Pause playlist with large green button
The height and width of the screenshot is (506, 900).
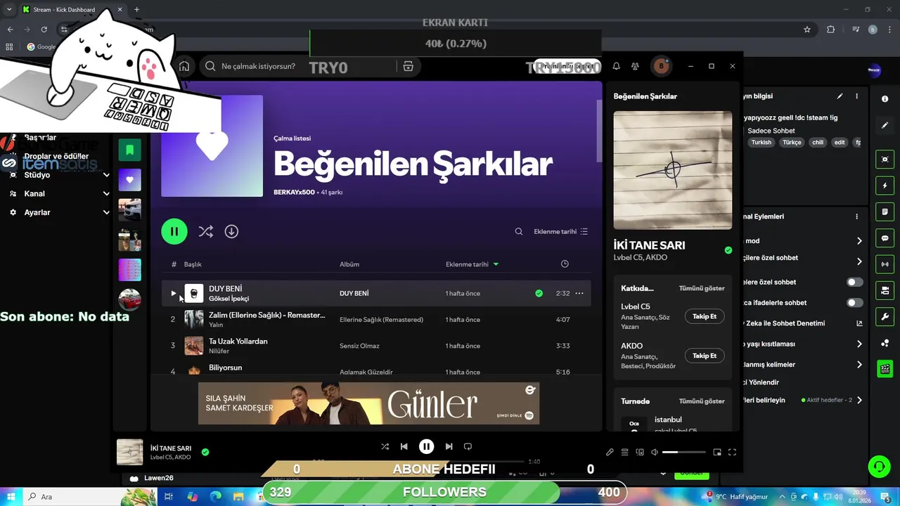(174, 231)
